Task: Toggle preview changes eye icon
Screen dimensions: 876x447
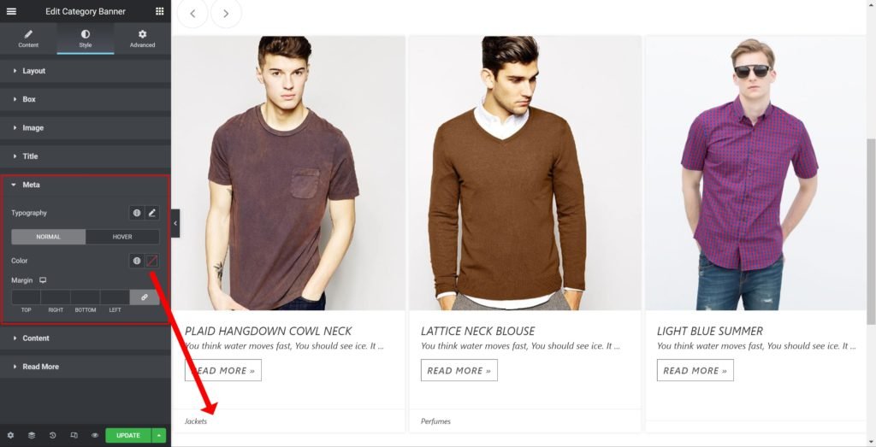Action: (x=95, y=436)
